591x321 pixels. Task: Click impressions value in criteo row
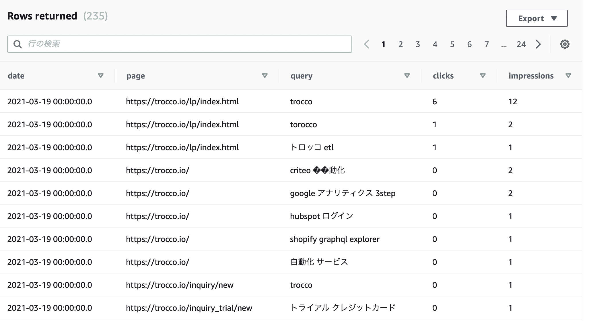point(510,170)
